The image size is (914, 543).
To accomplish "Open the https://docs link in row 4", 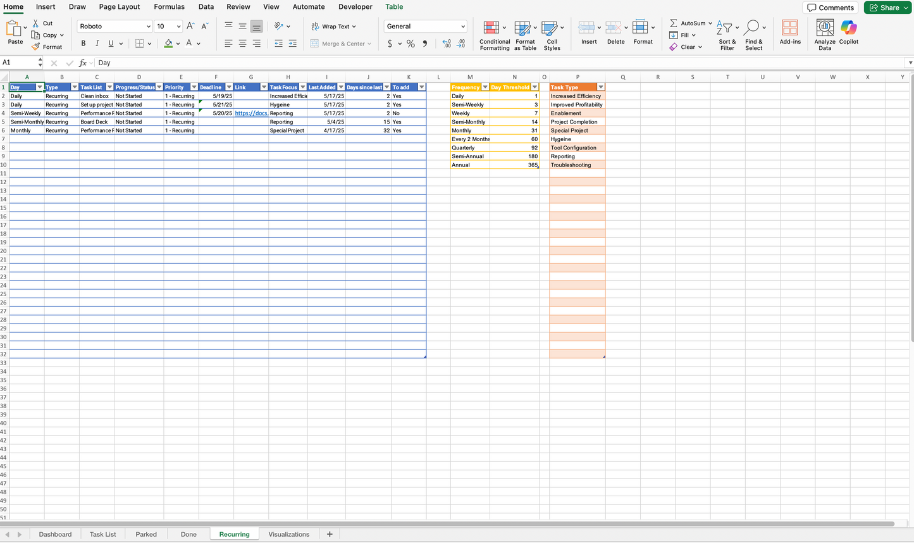I will click(251, 113).
